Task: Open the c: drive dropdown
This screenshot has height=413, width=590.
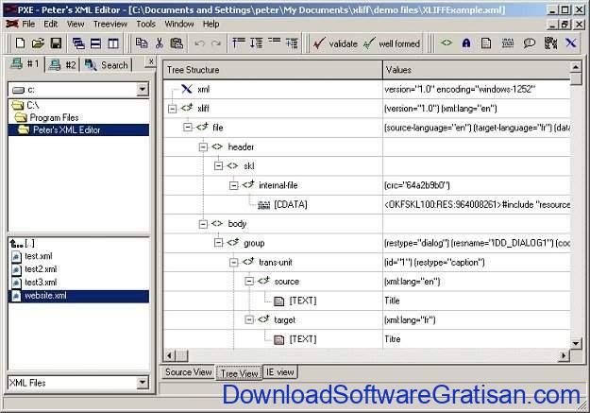Action: pyautogui.click(x=143, y=89)
